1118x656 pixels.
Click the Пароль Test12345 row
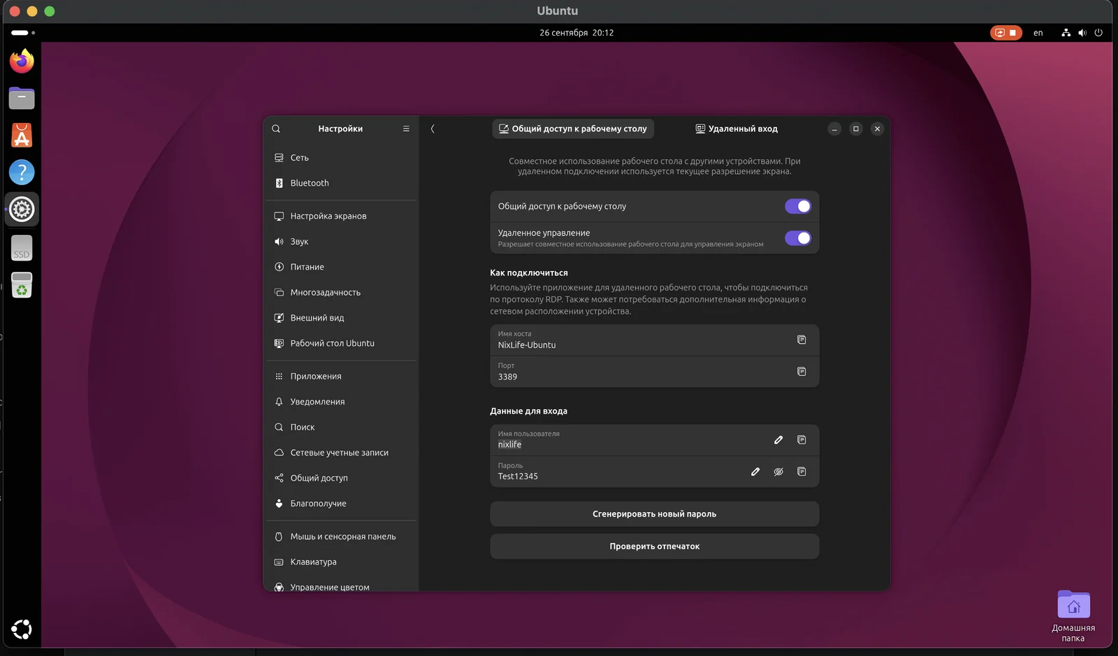pyautogui.click(x=655, y=472)
